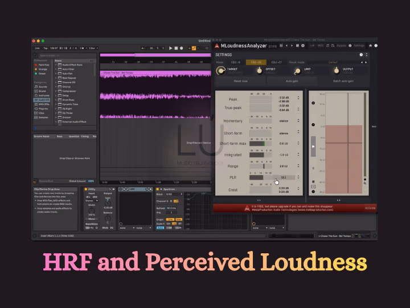Click the TARGET knob
The height and width of the screenshot is (308, 410).
(x=221, y=71)
